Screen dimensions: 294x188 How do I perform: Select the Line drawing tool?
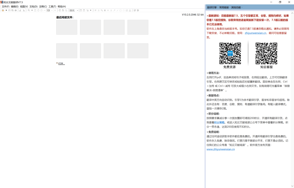[x=117, y=10]
